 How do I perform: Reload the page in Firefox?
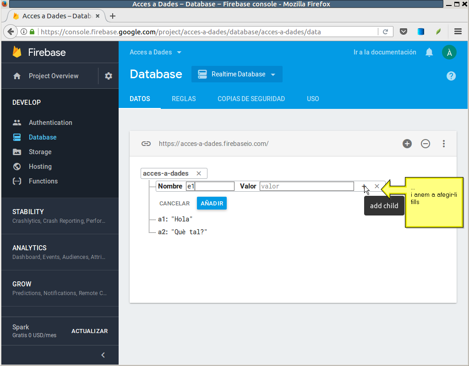(385, 32)
